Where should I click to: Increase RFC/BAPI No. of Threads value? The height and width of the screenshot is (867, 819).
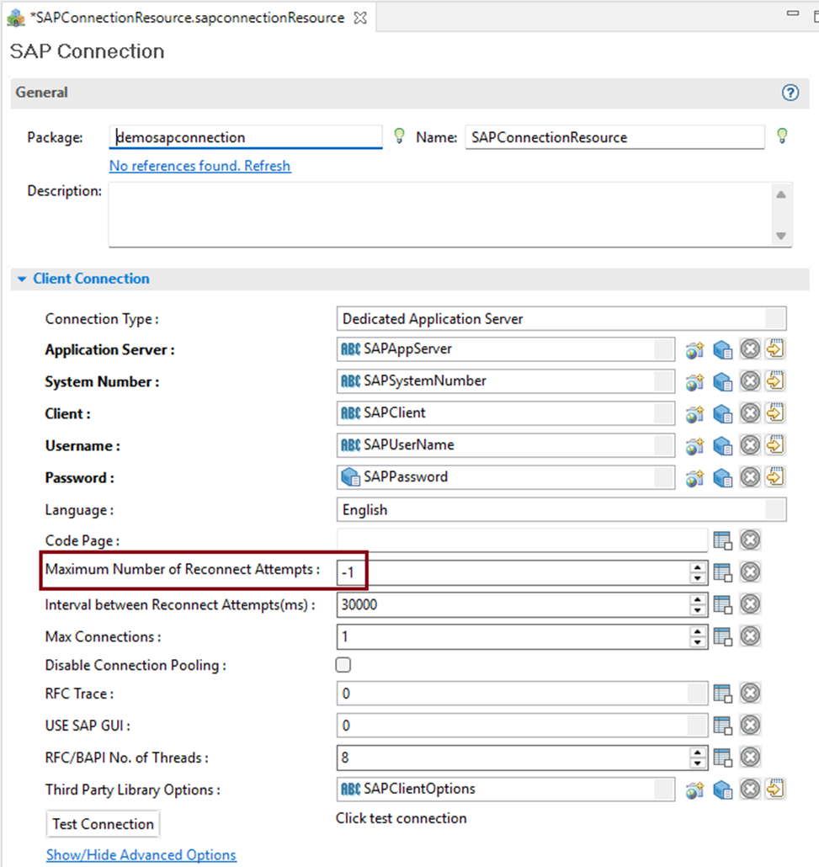(698, 753)
